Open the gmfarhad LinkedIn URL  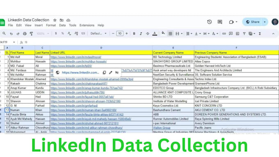coord(74,106)
